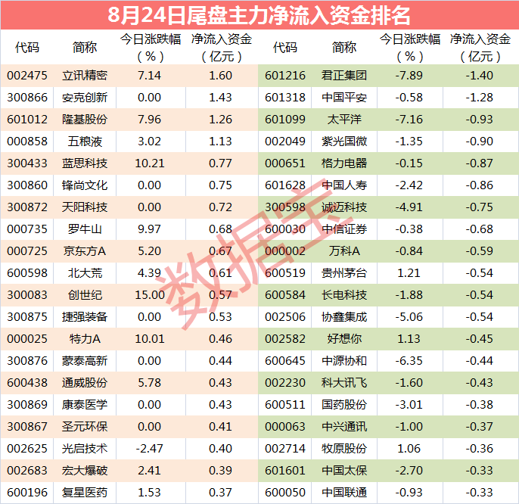Viewport: 519px width, 504px height.
Task: Select stock code 300866
Action: [27, 98]
